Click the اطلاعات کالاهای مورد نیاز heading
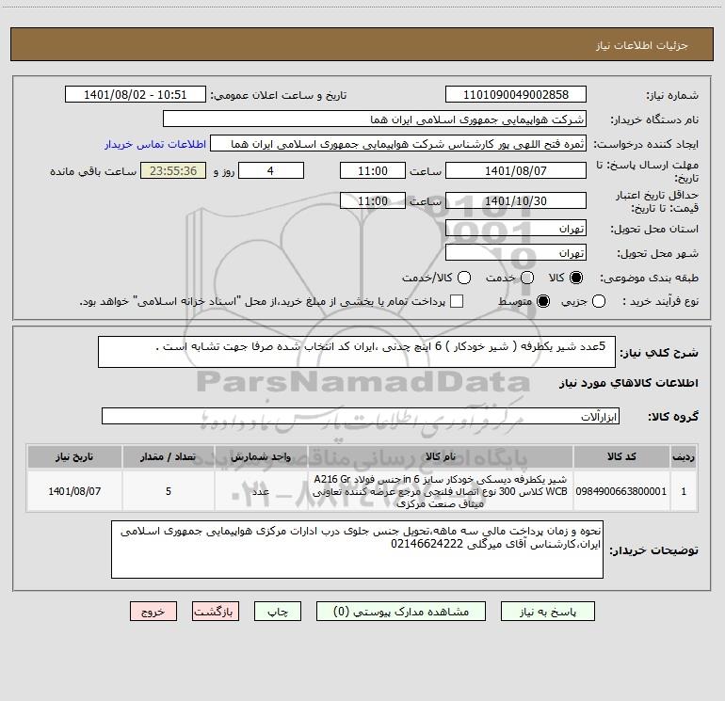This screenshot has height=701, width=725. pyautogui.click(x=628, y=383)
